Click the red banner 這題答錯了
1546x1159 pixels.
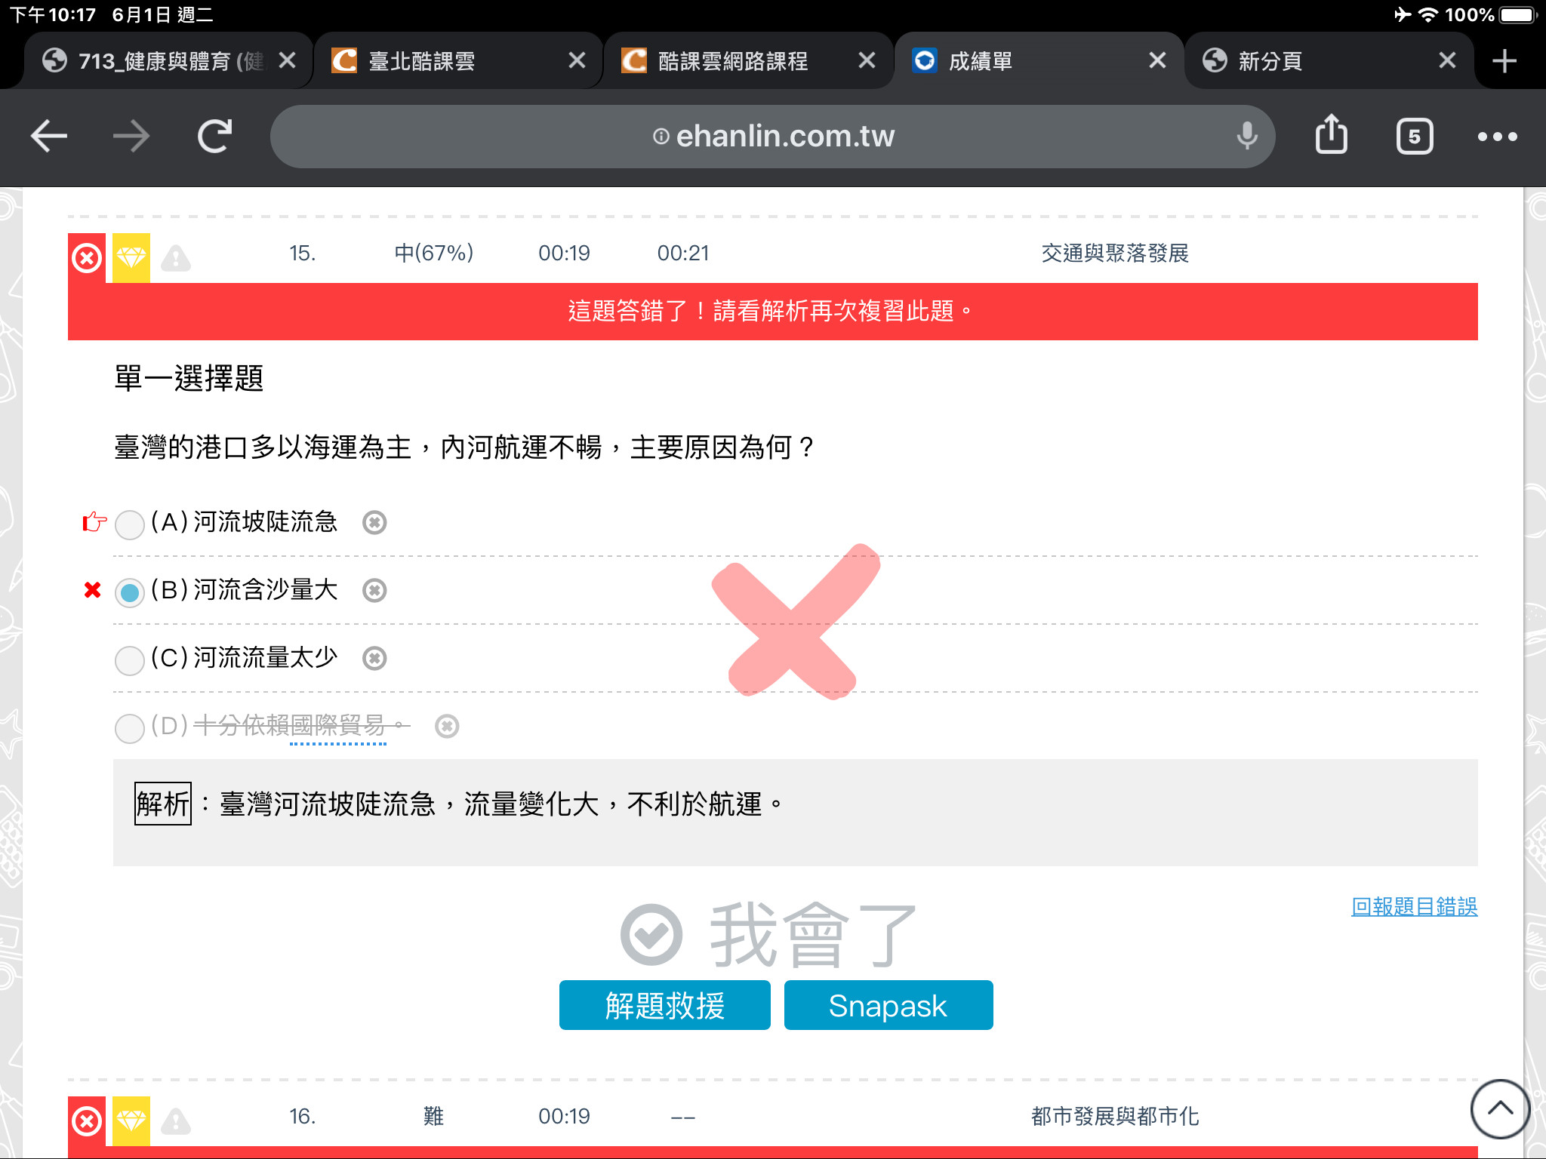click(x=773, y=312)
